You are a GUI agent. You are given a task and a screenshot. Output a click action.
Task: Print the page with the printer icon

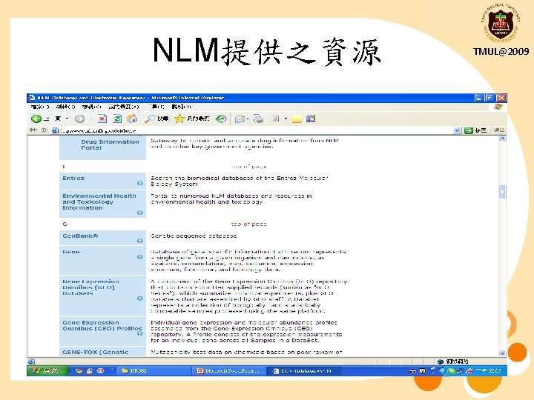[258, 119]
